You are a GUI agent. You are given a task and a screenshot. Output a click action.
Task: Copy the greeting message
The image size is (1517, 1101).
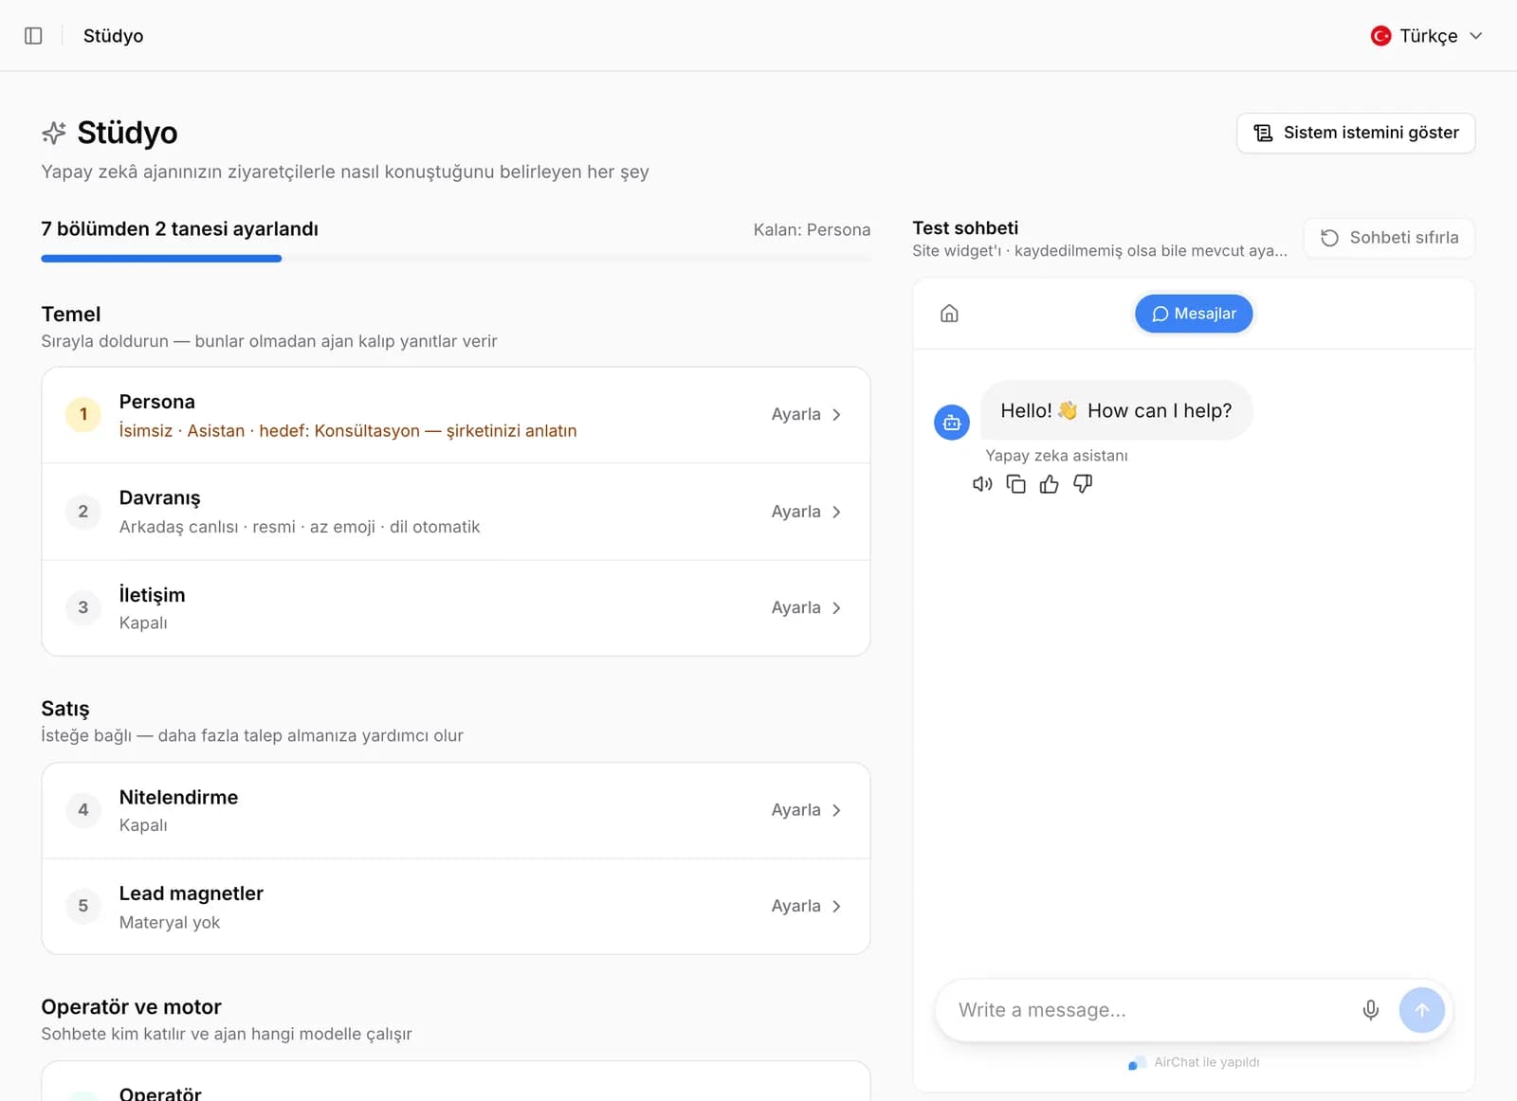tap(1015, 484)
